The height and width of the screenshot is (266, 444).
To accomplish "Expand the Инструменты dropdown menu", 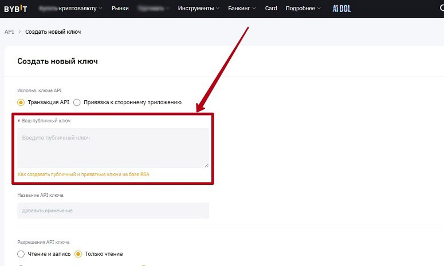I will 198,9.
